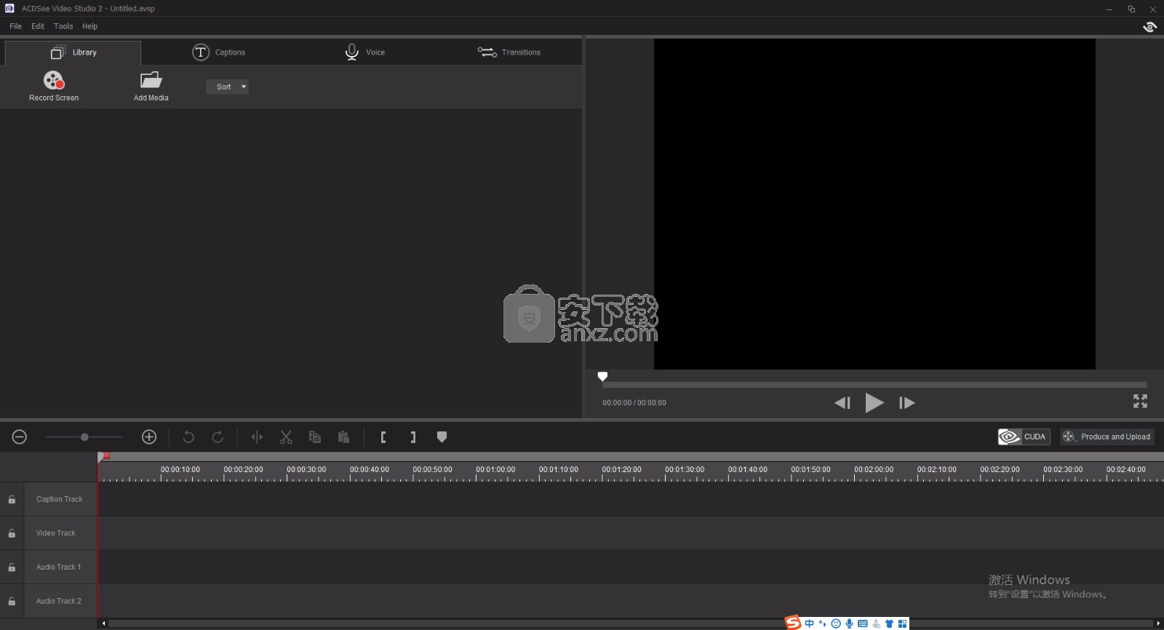
Task: Click the Add marker shield icon
Action: (442, 436)
